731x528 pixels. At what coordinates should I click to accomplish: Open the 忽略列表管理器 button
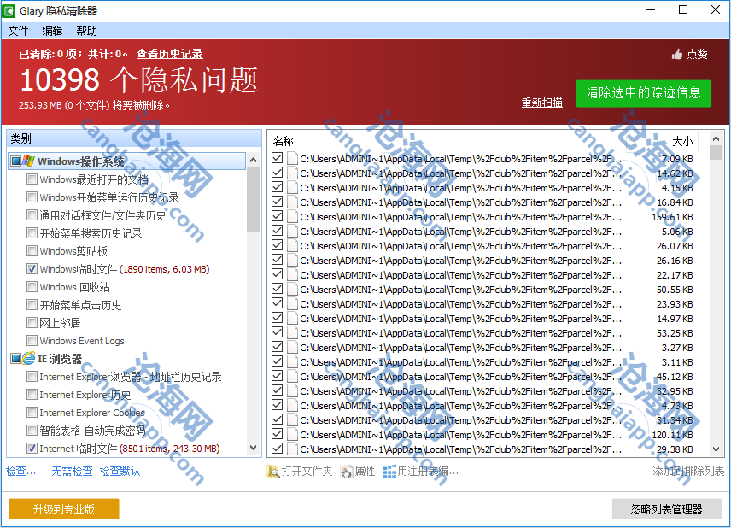tap(667, 509)
